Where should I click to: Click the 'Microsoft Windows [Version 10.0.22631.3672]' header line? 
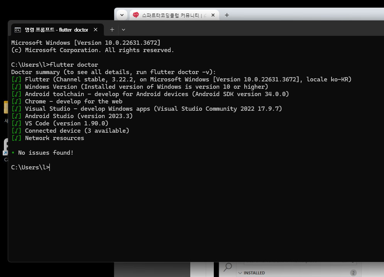[86, 42]
